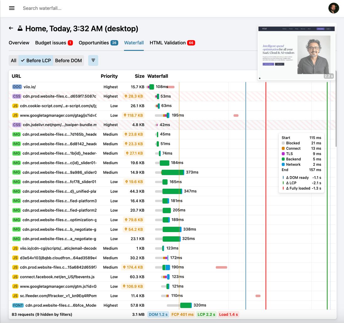The height and width of the screenshot is (323, 344).
Task: Enable the Before DOM filter
Action: 68,60
